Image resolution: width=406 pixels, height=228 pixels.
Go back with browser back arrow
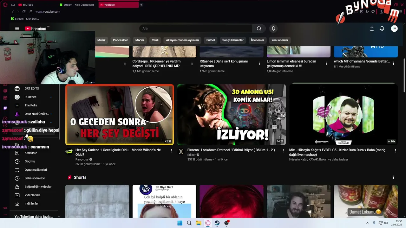coord(13,12)
